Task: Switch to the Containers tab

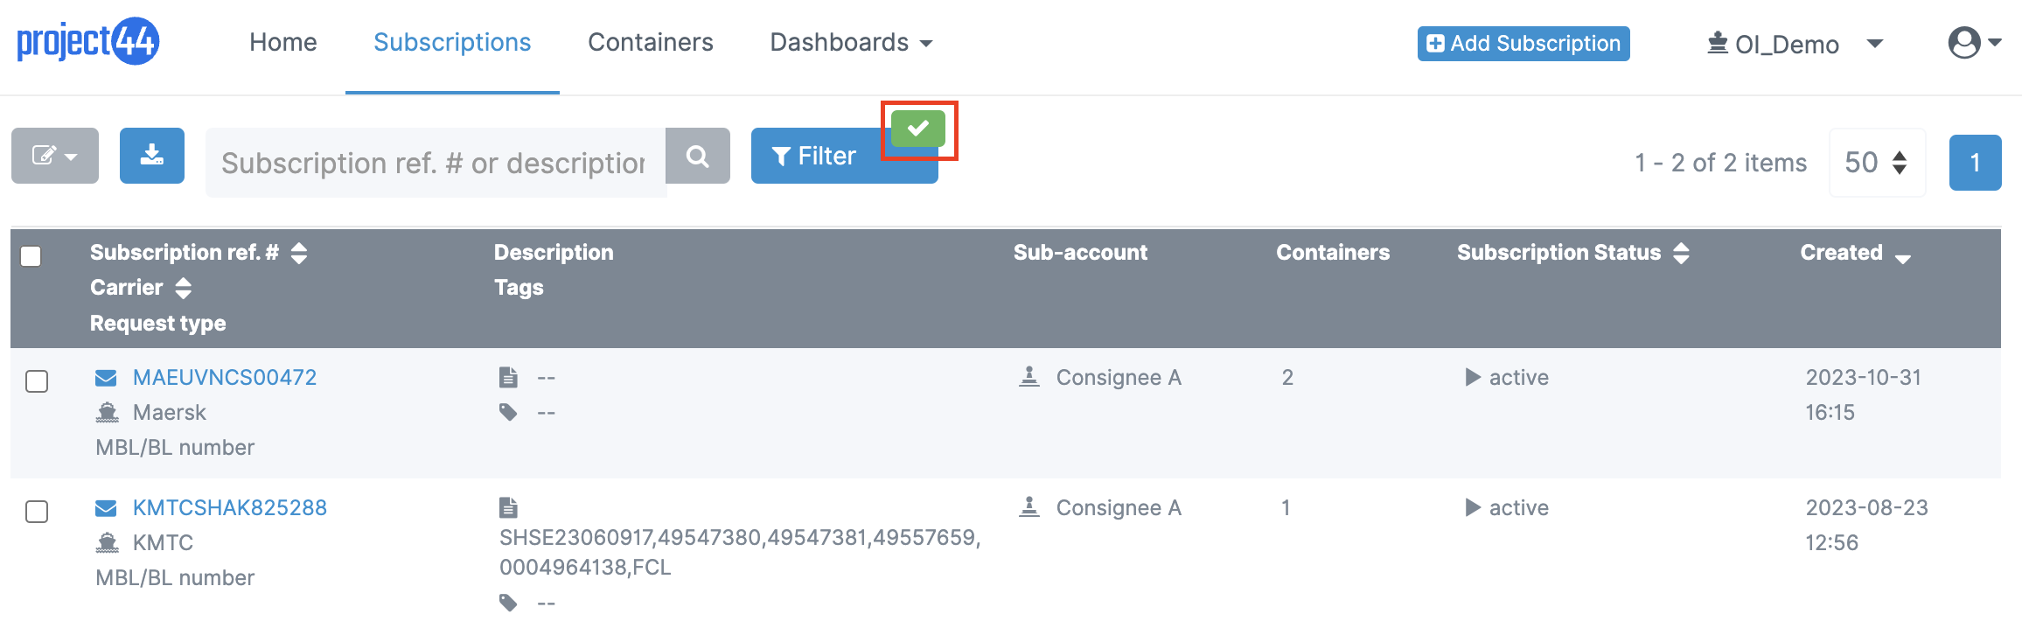Action: point(651,42)
